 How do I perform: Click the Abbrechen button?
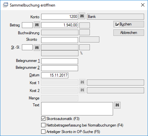(x=129, y=33)
